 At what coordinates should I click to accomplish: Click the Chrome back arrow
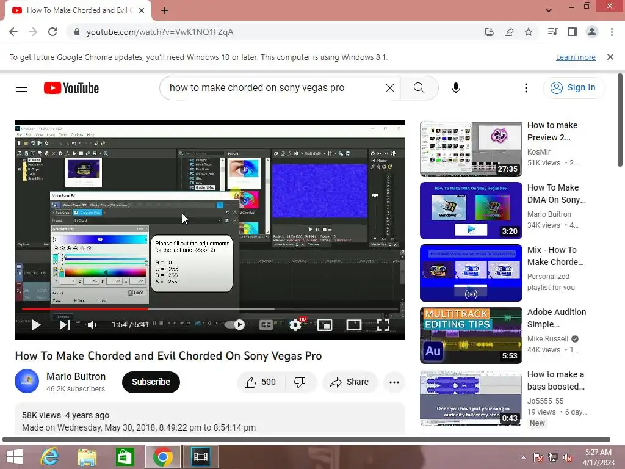[13, 32]
